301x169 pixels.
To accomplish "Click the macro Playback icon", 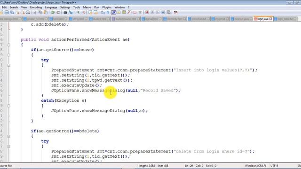I will [x=158, y=13].
